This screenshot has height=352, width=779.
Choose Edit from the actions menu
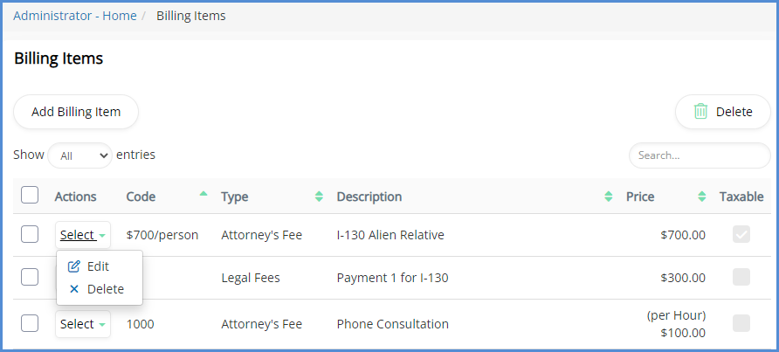coord(97,266)
